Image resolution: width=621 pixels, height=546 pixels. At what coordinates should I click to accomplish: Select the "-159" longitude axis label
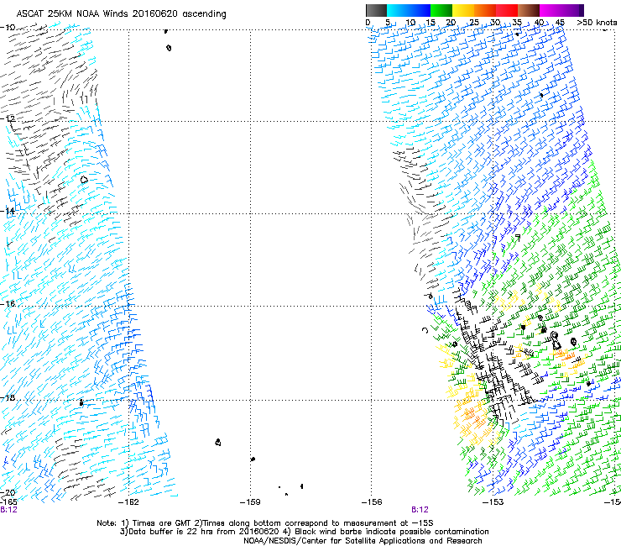(250, 502)
